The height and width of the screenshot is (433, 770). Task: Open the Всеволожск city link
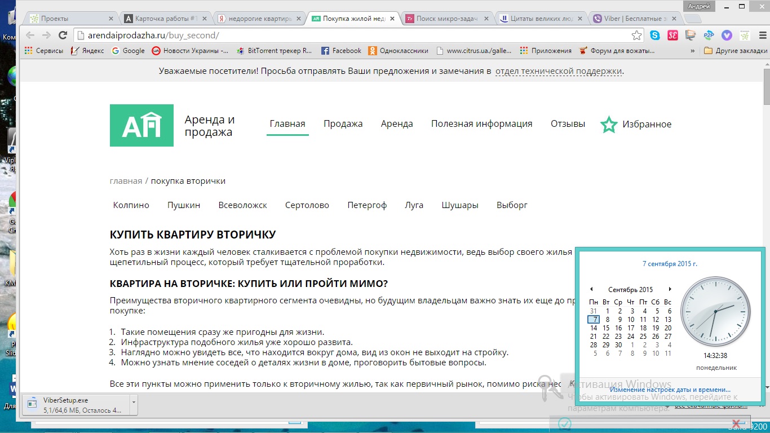pos(243,205)
